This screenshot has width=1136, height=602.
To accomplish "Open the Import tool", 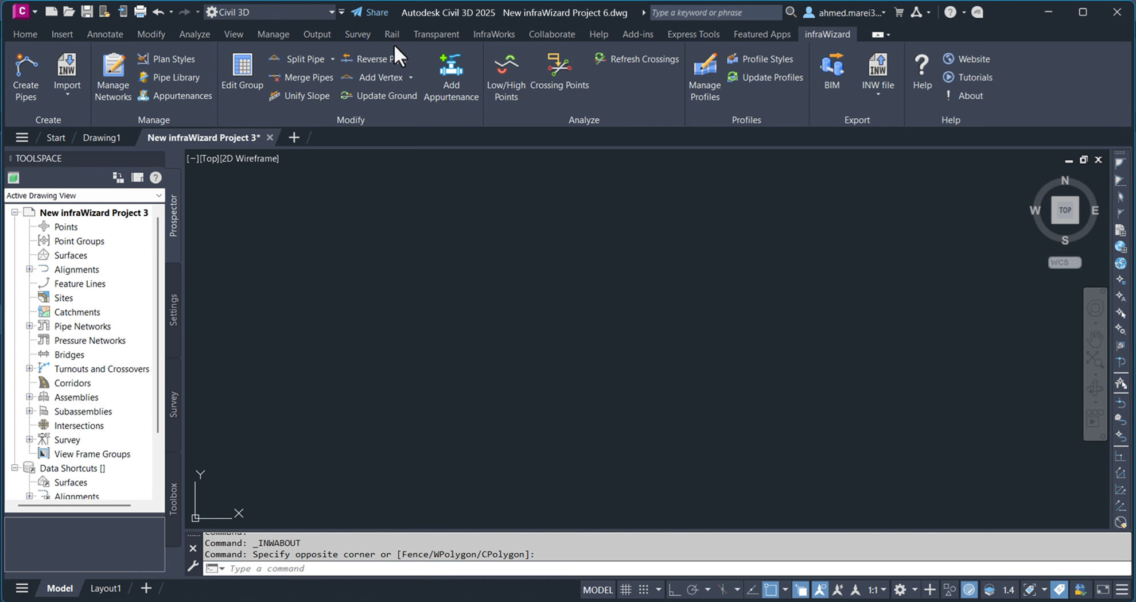I will 67,76.
